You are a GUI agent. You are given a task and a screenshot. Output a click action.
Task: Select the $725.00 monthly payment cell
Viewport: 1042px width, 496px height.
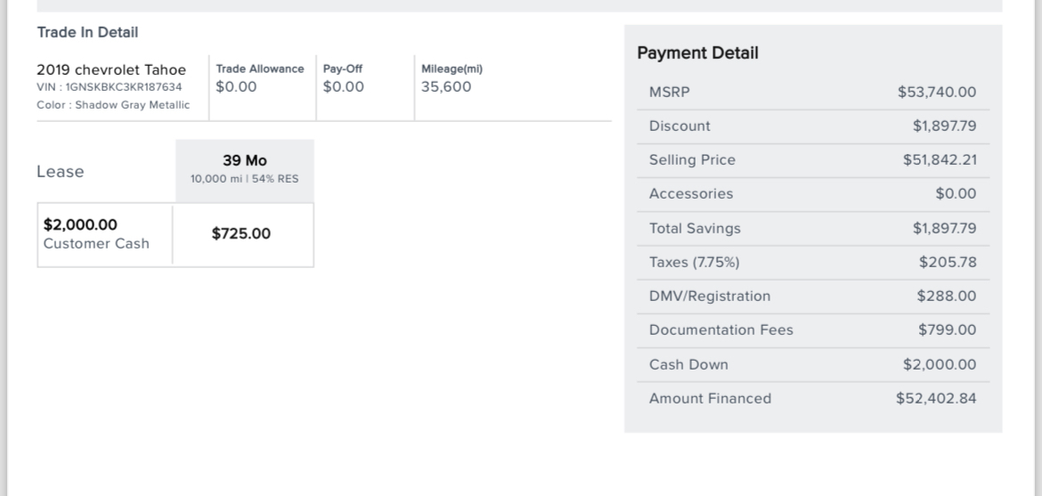241,234
